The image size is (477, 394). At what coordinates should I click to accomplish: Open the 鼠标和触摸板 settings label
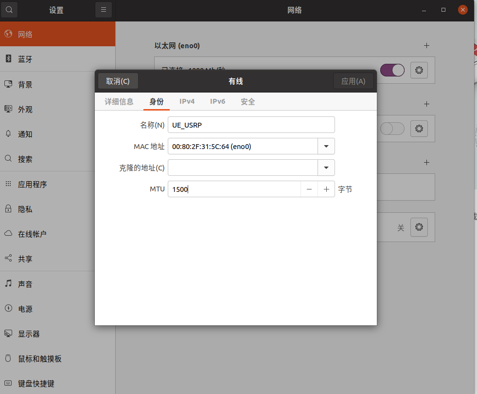(x=40, y=358)
